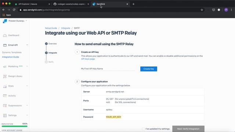Image resolution: width=235 pixels, height=132 pixels.
Task: Click the Dashboard icon in sidebar
Action: click(5, 36)
